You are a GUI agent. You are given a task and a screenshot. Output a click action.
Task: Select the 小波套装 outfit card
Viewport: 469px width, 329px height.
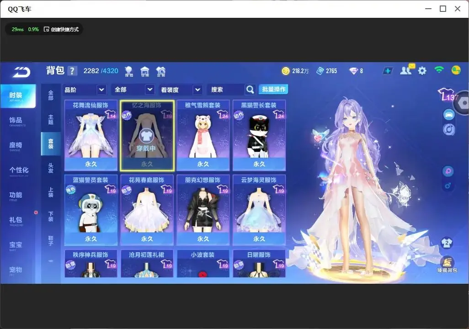pyautogui.click(x=203, y=264)
